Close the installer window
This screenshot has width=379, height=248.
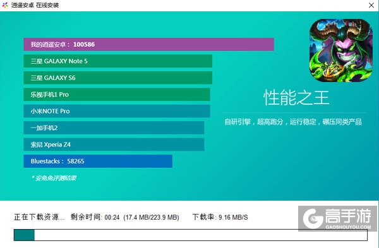click(x=371, y=5)
